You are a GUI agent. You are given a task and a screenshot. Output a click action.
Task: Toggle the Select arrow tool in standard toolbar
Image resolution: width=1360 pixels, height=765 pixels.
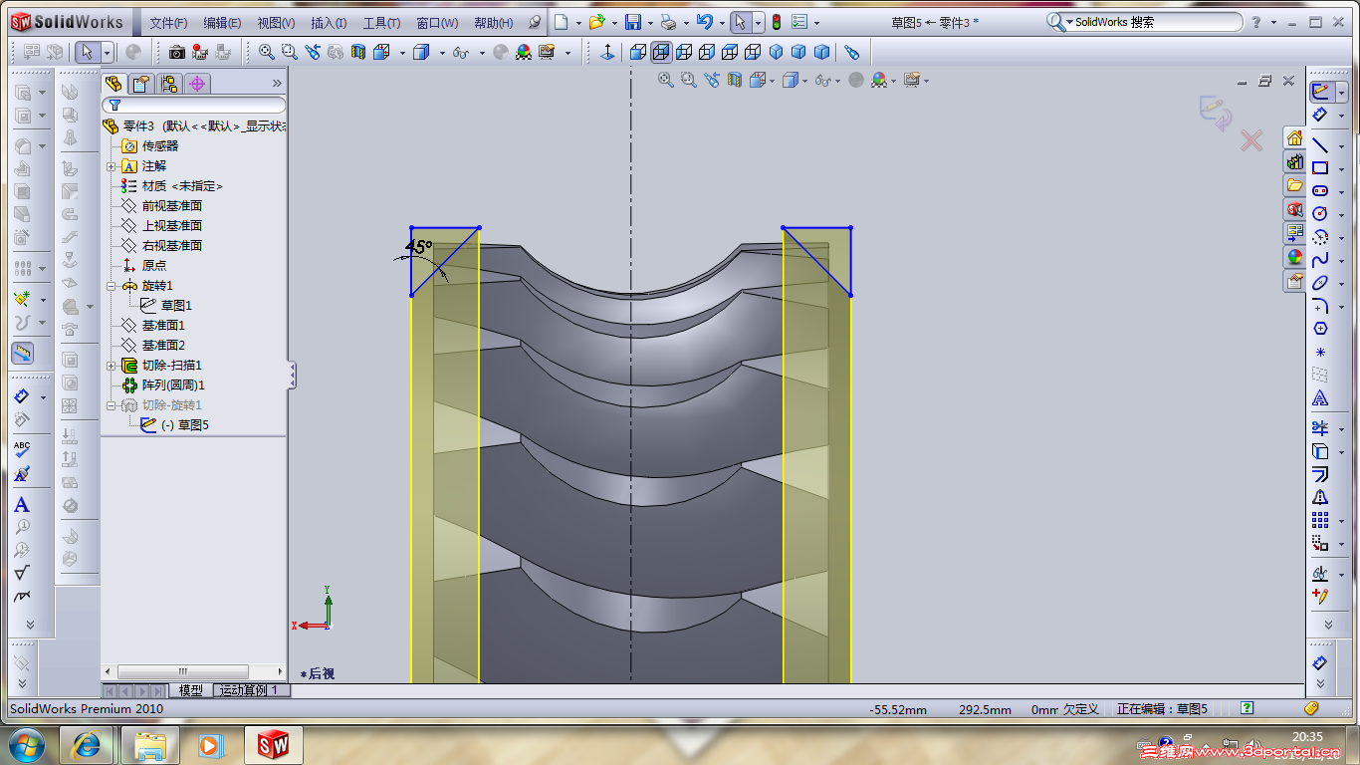coord(87,52)
